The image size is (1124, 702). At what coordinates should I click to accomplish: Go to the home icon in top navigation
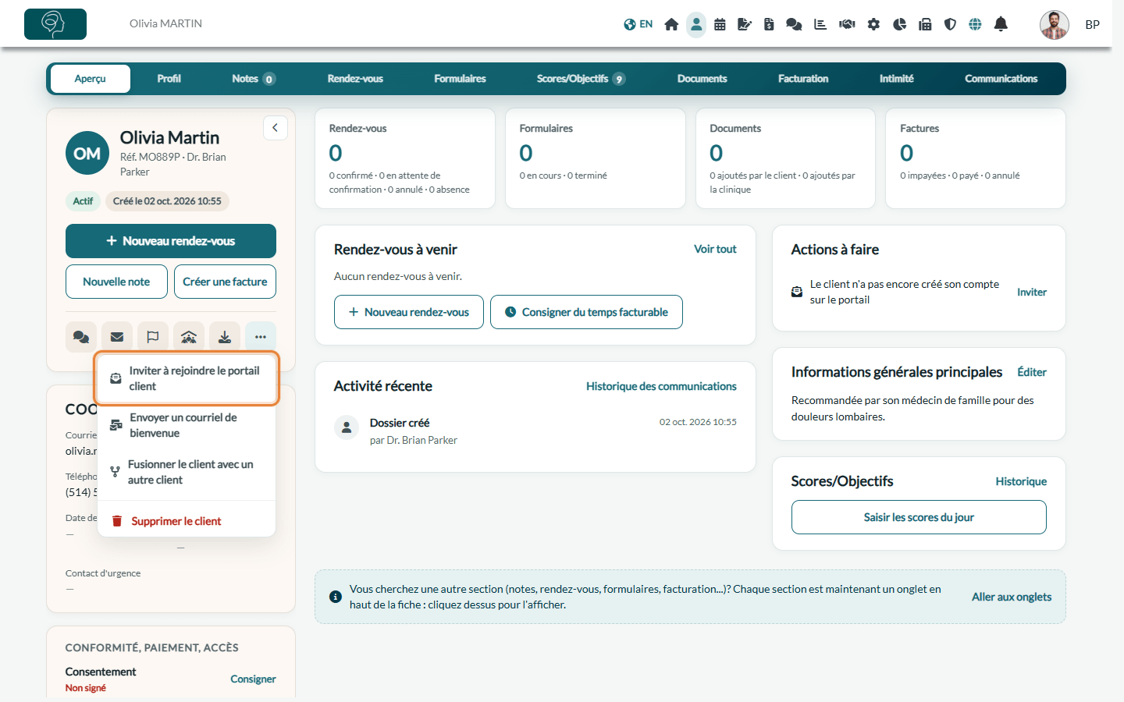coord(671,24)
